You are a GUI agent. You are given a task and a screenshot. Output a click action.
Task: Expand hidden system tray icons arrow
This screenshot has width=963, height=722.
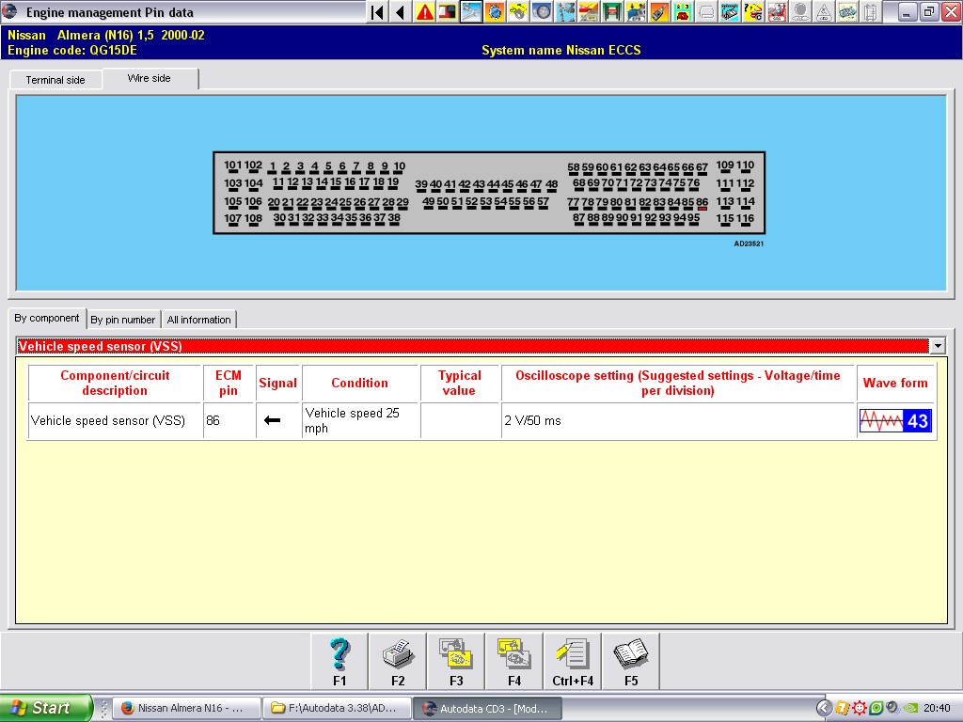point(824,708)
